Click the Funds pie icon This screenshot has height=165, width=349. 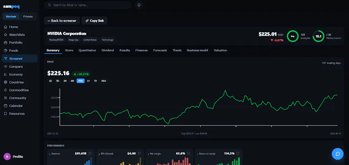click(6, 51)
